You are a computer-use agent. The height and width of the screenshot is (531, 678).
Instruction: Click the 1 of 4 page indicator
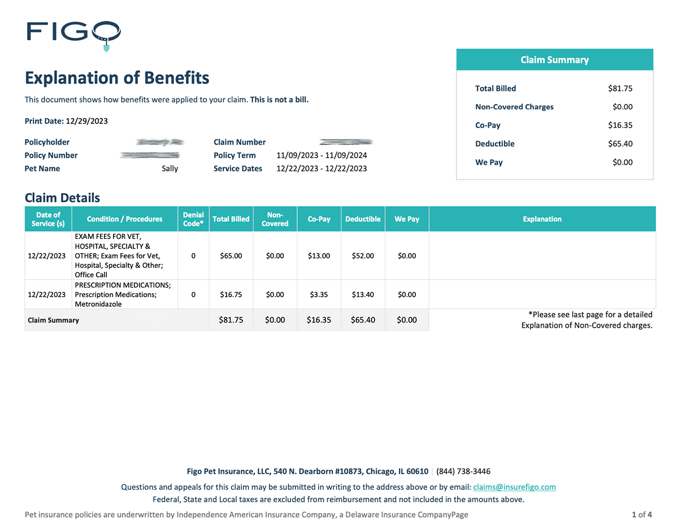click(x=642, y=515)
